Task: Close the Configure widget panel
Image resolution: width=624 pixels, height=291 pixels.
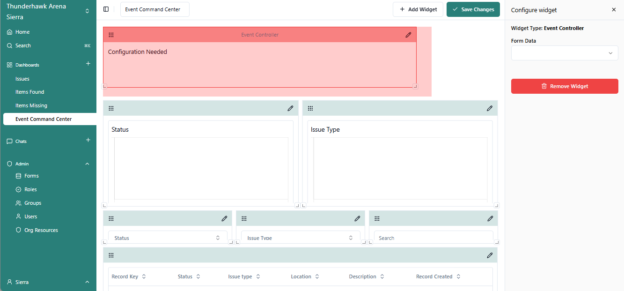Action: click(x=614, y=10)
